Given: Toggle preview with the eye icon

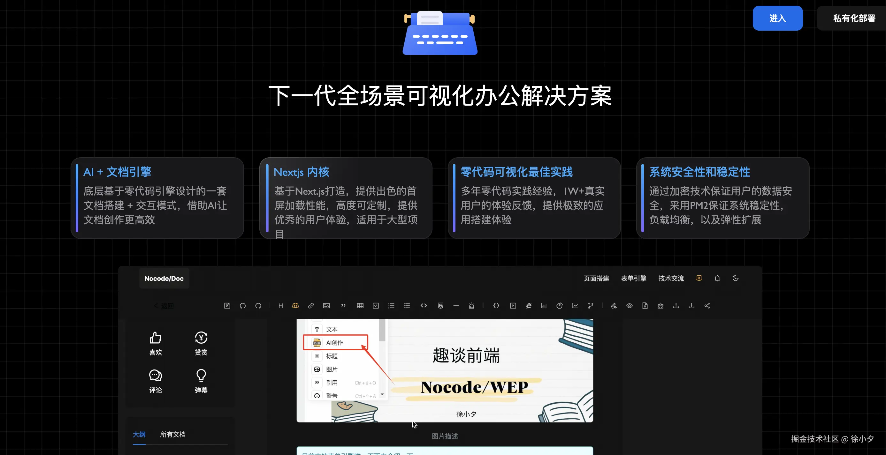Looking at the screenshot, I should 630,305.
